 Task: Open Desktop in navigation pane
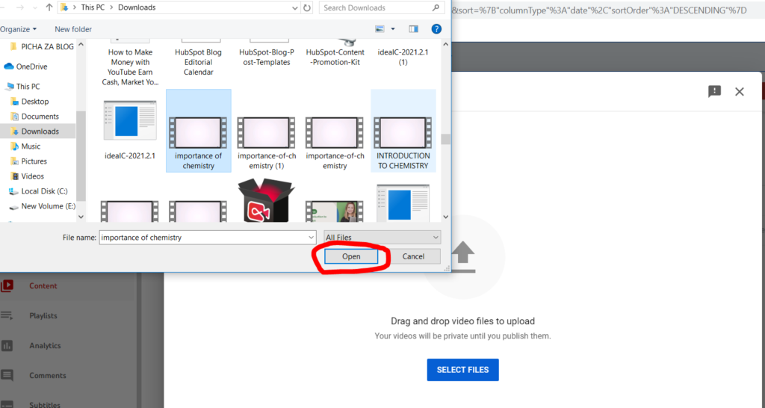(30, 102)
